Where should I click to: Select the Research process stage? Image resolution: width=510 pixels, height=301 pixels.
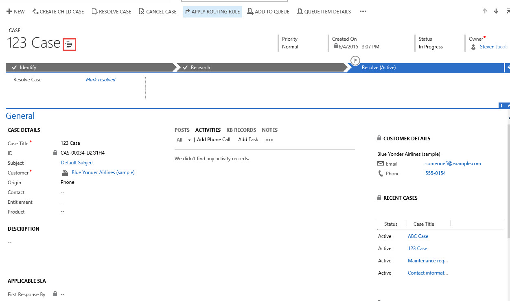(x=200, y=68)
